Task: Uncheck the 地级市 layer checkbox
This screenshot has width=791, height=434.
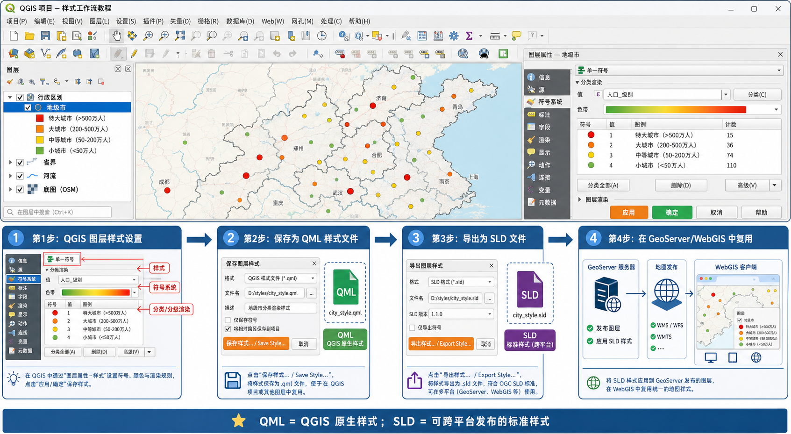Action: pyautogui.click(x=28, y=107)
